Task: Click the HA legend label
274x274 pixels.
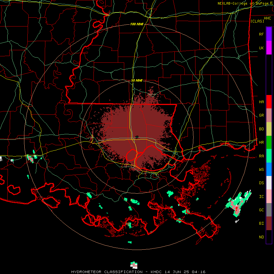Action: tap(261, 102)
